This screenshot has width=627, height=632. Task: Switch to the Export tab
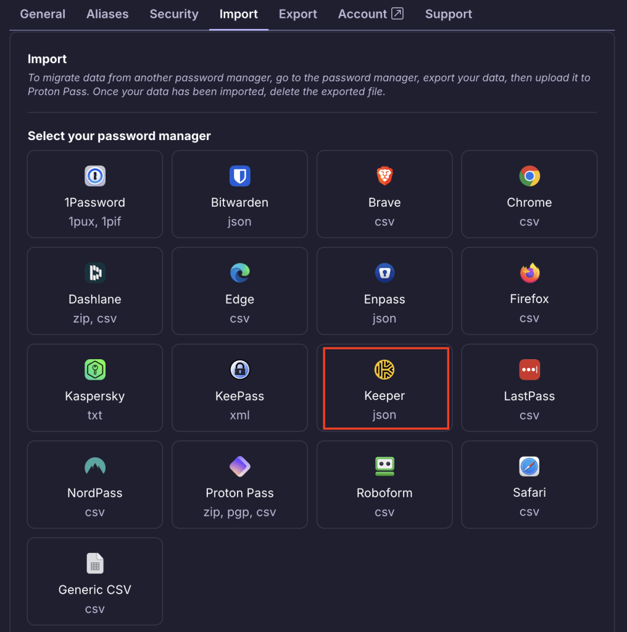(298, 14)
